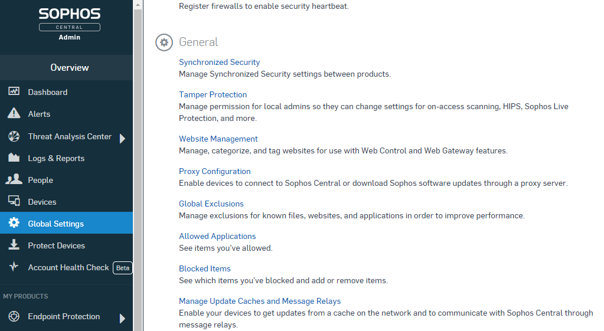The width and height of the screenshot is (604, 331).
Task: Select Global Settings in the sidebar
Action: [x=56, y=224]
